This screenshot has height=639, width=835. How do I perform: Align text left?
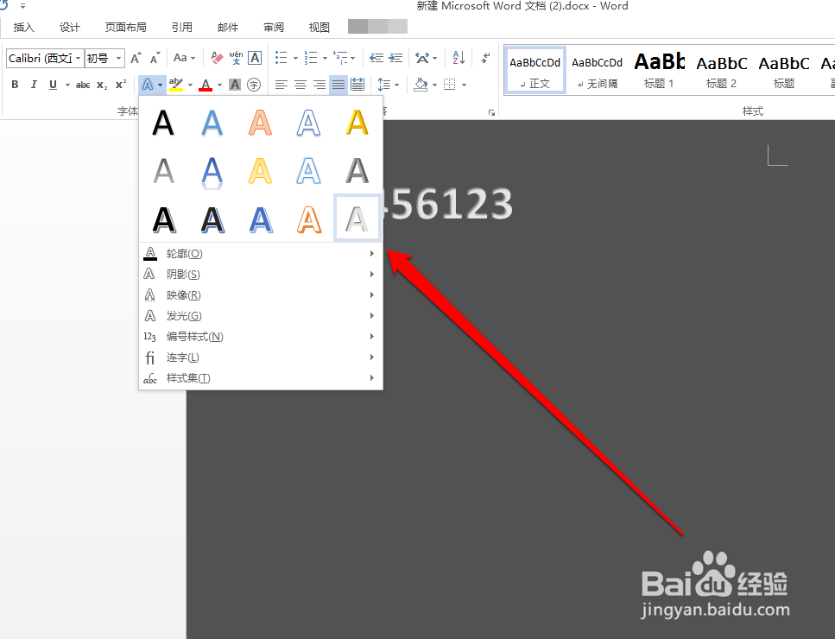coord(281,85)
